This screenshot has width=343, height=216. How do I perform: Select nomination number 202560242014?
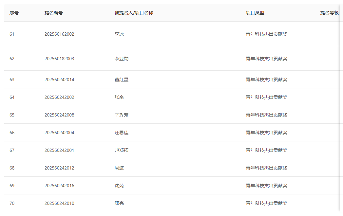[59, 80]
